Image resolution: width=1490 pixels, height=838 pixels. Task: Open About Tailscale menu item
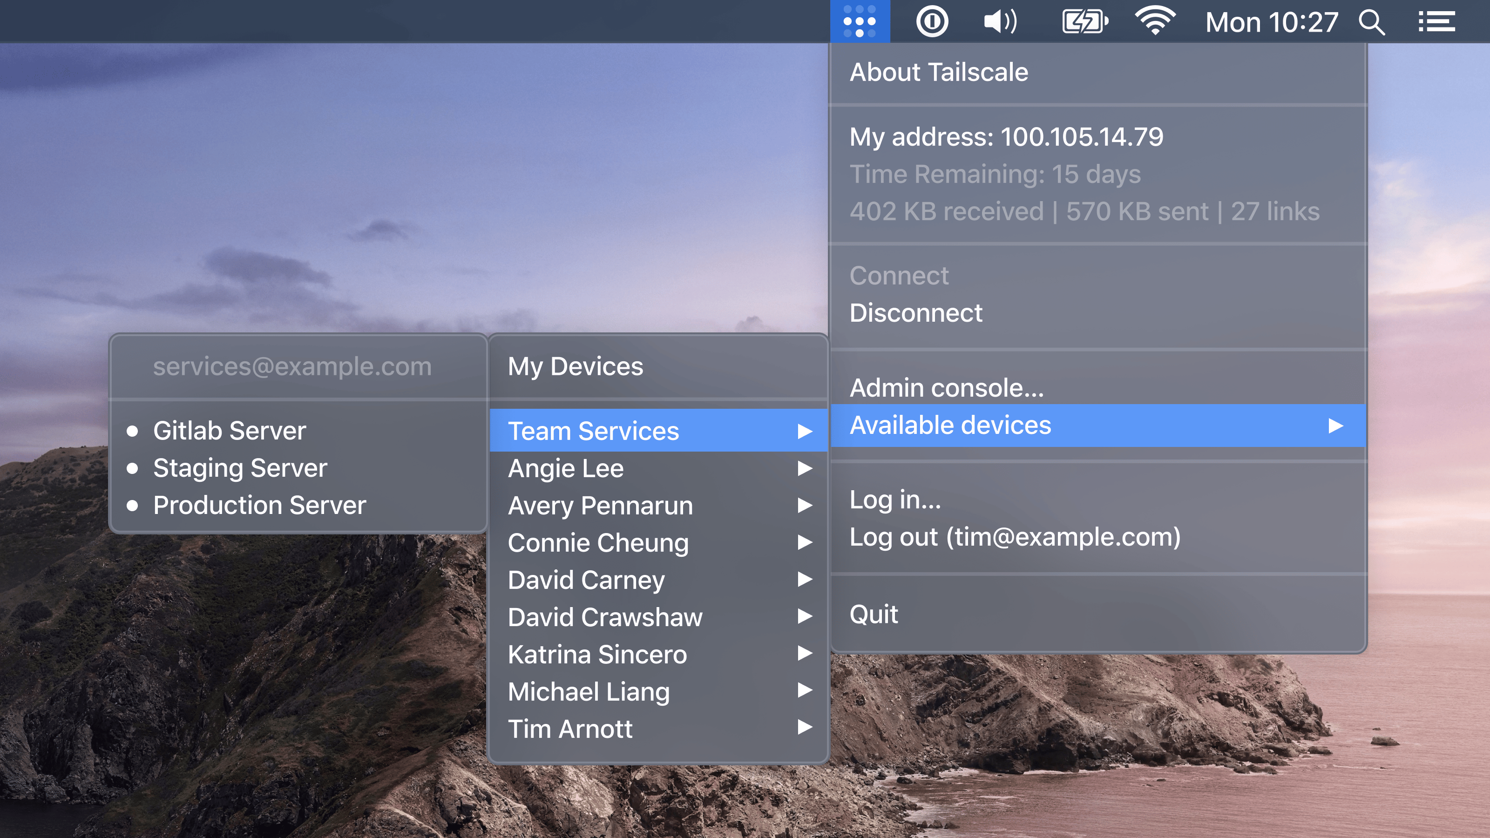tap(938, 72)
